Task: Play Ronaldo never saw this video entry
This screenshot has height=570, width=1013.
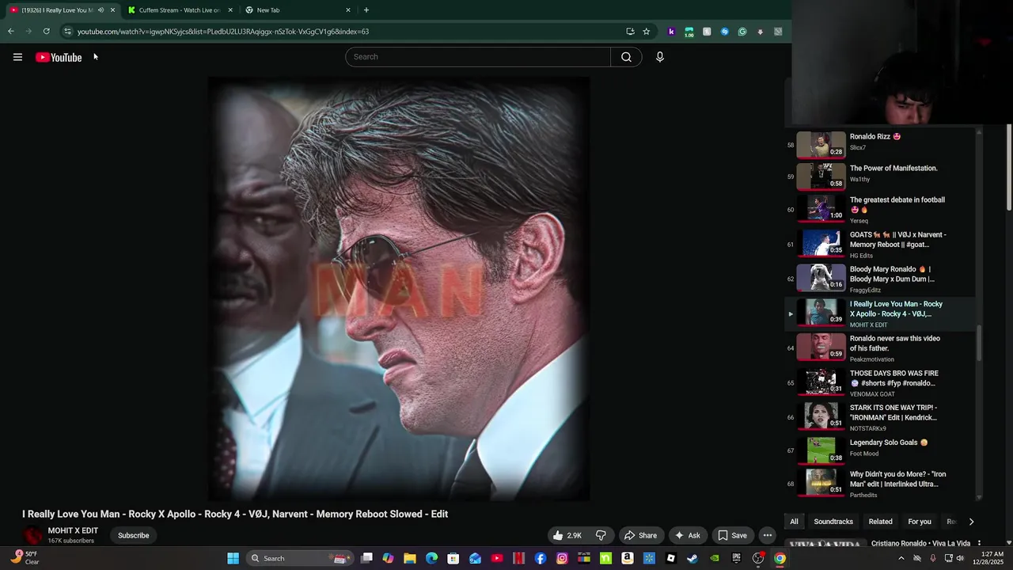Action: pyautogui.click(x=880, y=348)
